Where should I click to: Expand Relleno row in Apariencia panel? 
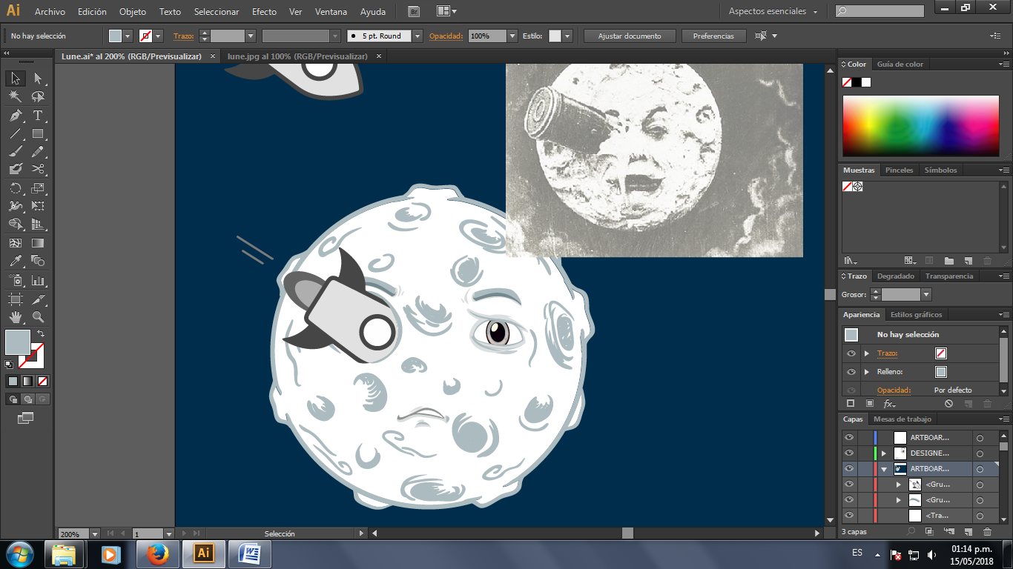pos(866,372)
